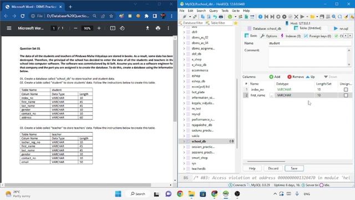The image size is (355, 200).
Task: Expand the ecommerce database node
Action: (184, 71)
